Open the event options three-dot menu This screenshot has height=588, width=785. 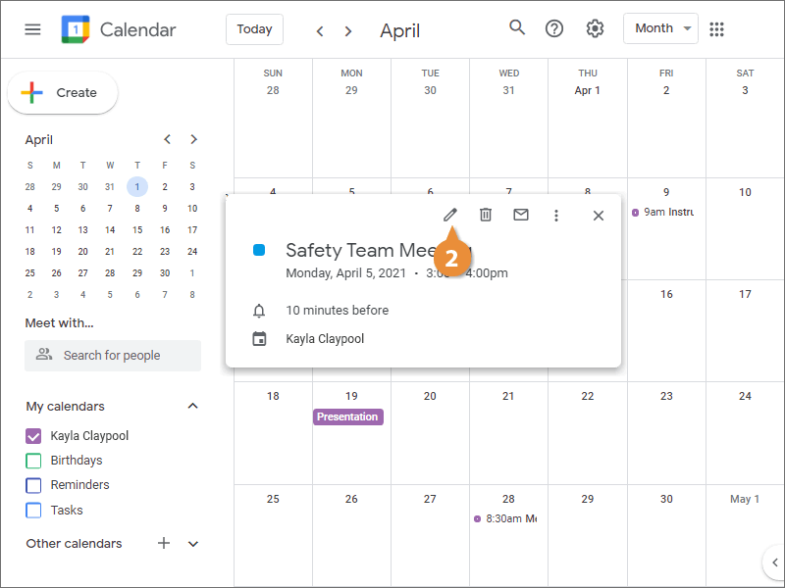click(555, 216)
